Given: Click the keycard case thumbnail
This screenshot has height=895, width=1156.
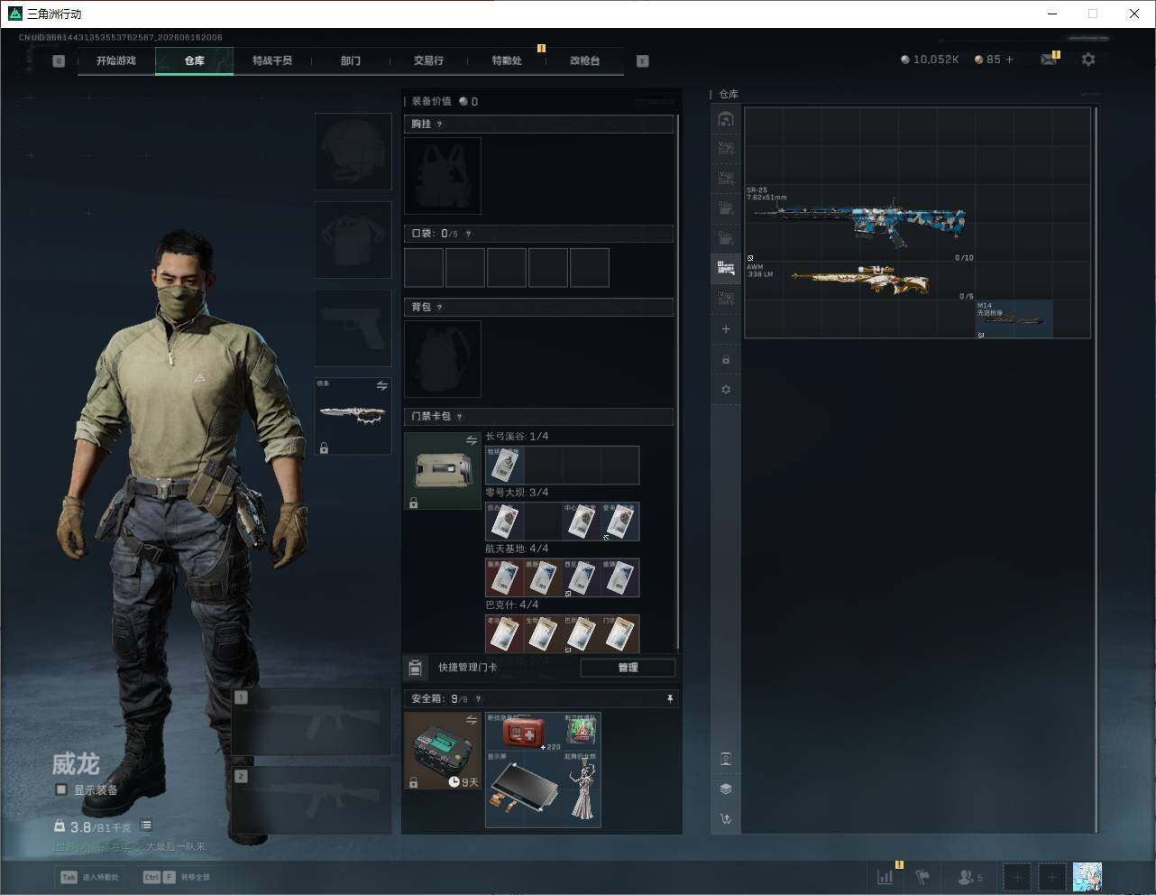Looking at the screenshot, I should pos(443,471).
